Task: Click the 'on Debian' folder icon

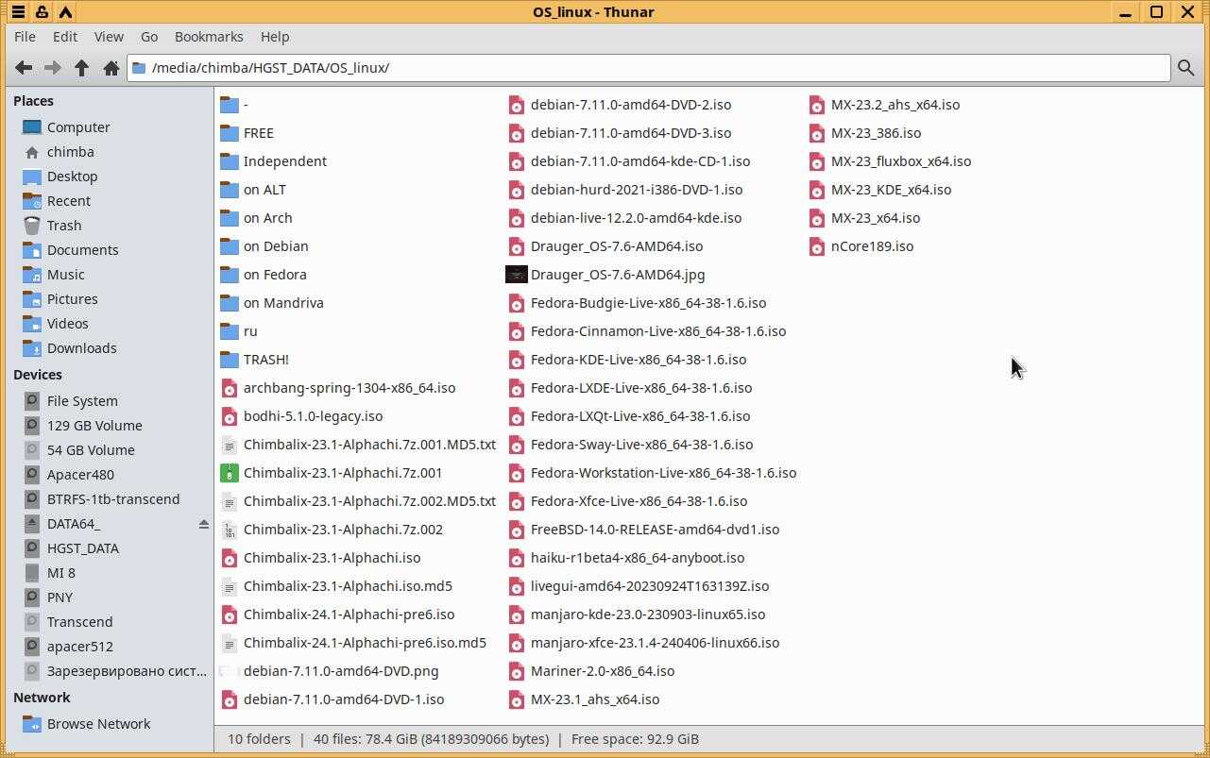Action: pyautogui.click(x=229, y=246)
